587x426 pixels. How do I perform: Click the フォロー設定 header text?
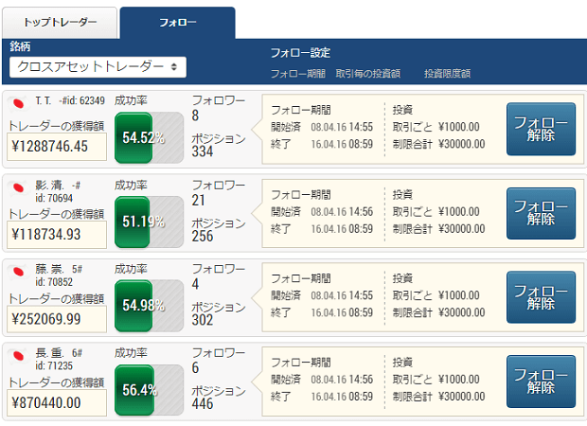coord(300,53)
